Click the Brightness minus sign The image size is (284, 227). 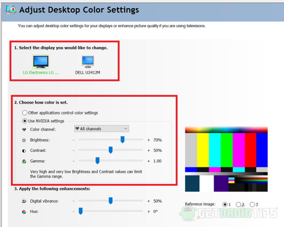(x=73, y=140)
